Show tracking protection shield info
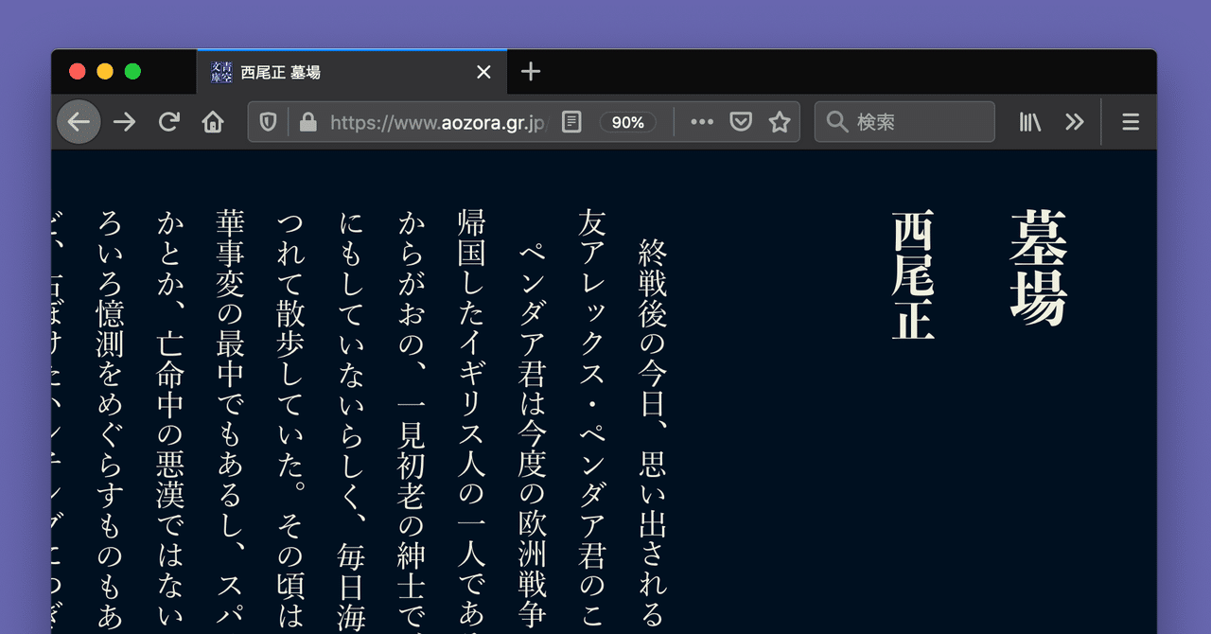 (269, 122)
